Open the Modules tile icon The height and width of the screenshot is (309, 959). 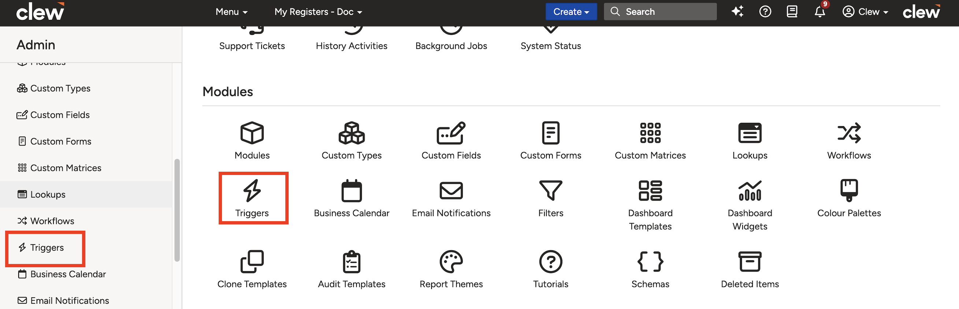[x=252, y=133]
